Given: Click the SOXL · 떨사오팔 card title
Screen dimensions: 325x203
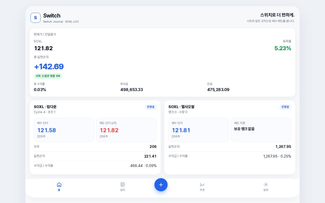Looking at the screenshot, I should tap(181, 107).
